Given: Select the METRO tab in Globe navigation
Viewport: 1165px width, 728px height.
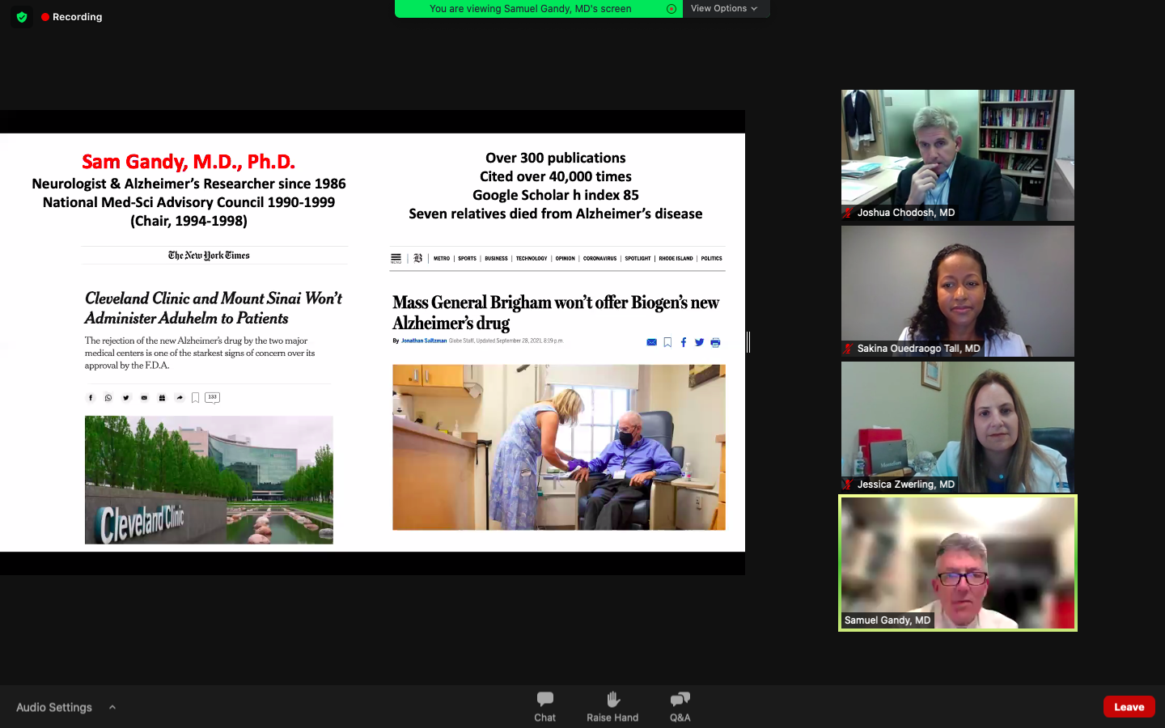Looking at the screenshot, I should pos(441,259).
